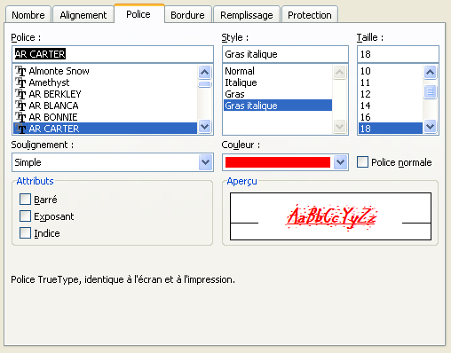
Task: Click TrueType icon beside AR CARTER
Action: [x=20, y=129]
